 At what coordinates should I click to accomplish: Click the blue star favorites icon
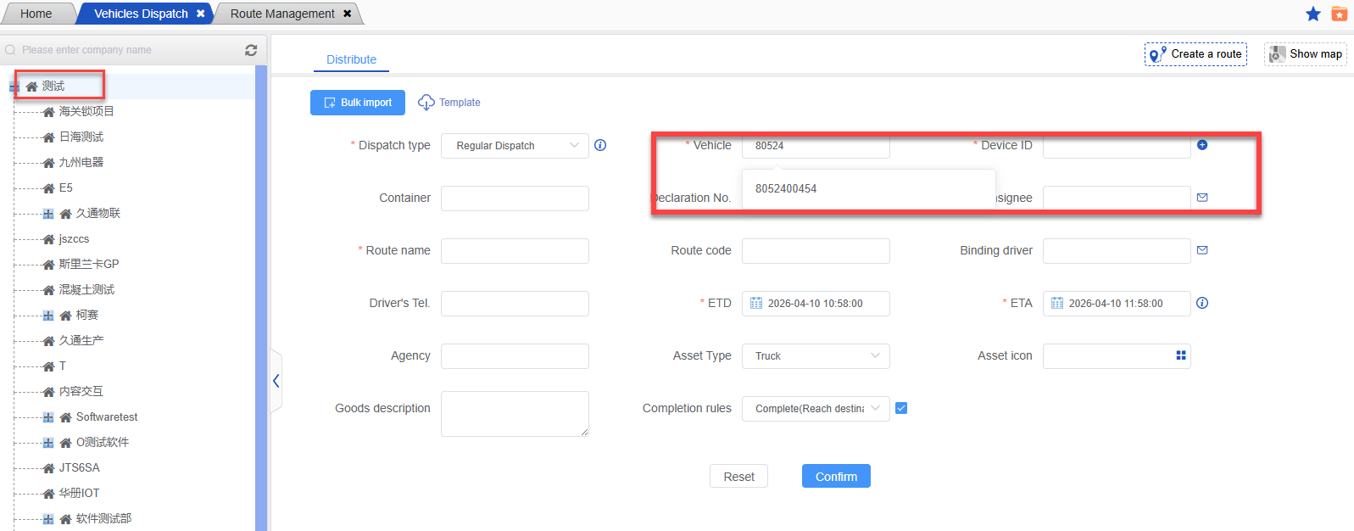(1312, 14)
